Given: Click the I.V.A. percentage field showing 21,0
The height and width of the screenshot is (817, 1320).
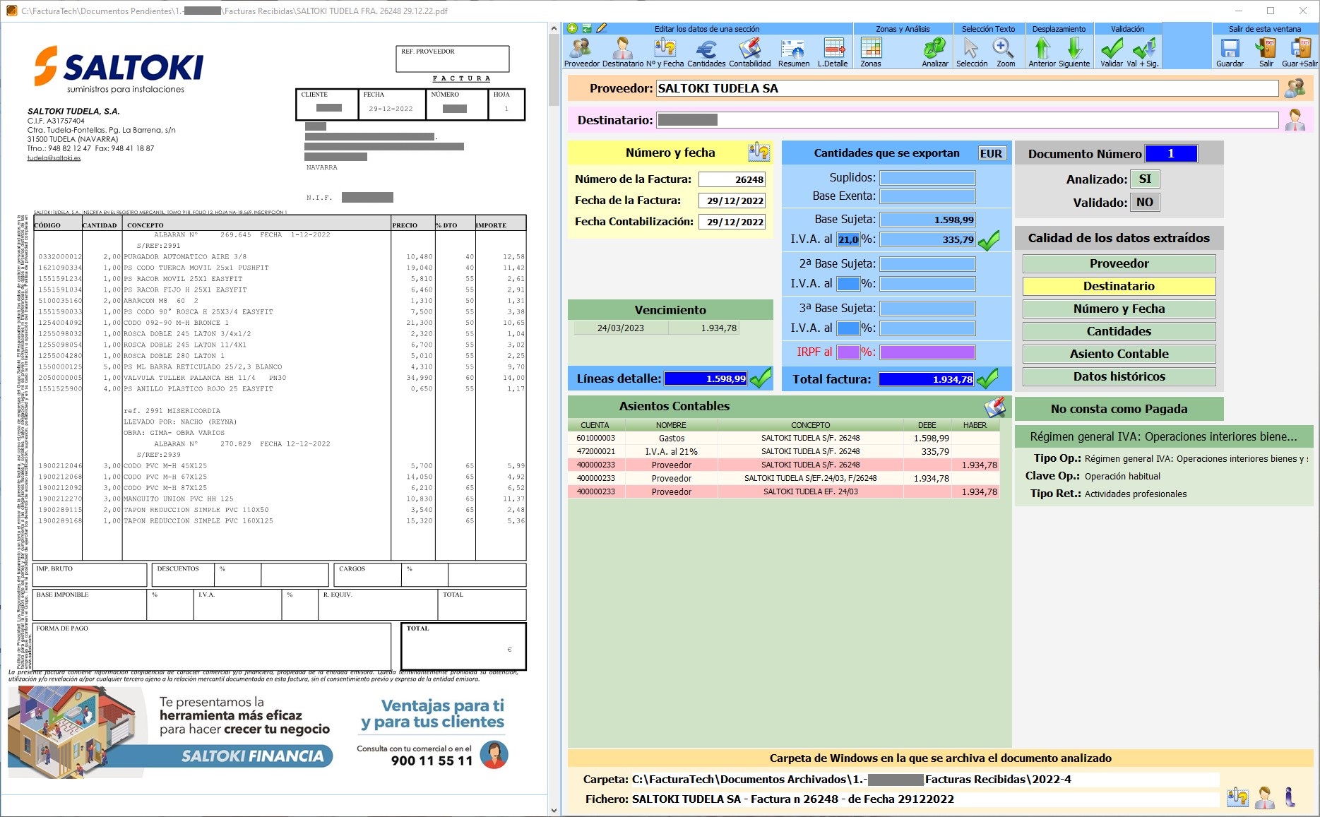Looking at the screenshot, I should (x=848, y=239).
